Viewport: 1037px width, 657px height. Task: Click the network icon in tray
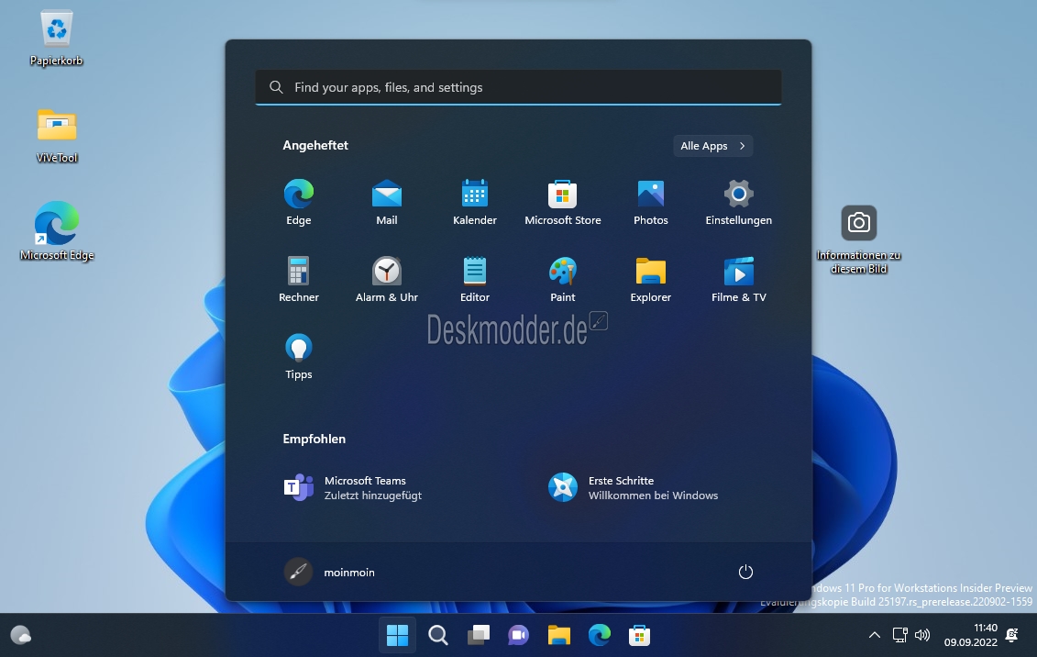(x=900, y=635)
